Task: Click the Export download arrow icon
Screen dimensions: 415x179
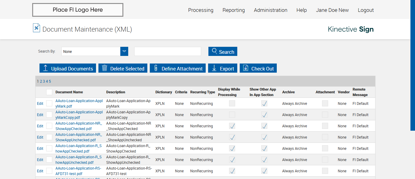Action: tap(214, 68)
